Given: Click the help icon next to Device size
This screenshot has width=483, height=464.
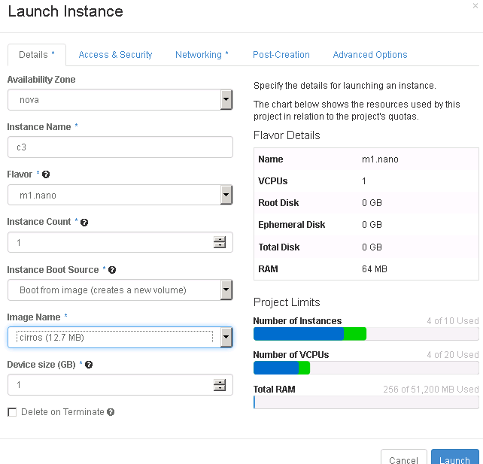Looking at the screenshot, I should point(89,365).
